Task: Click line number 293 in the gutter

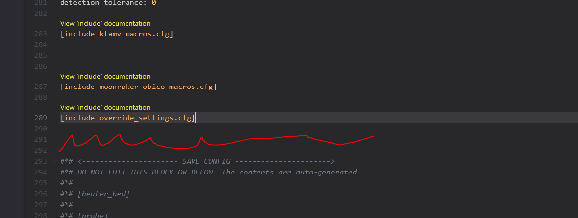Action: pyautogui.click(x=40, y=161)
